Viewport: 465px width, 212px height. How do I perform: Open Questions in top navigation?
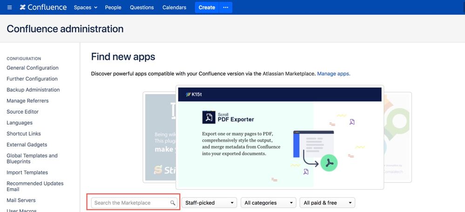[x=142, y=7]
